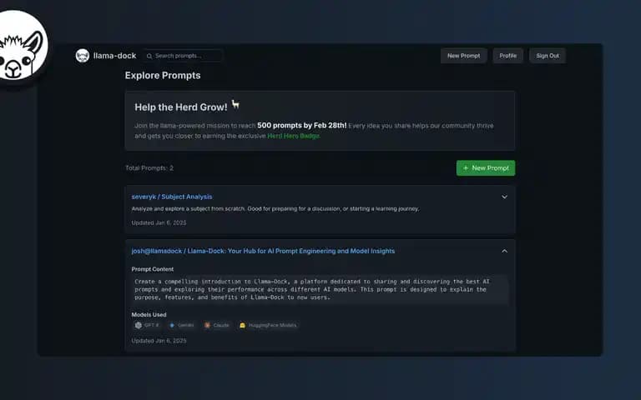Click the Prompt Content label

coord(153,269)
